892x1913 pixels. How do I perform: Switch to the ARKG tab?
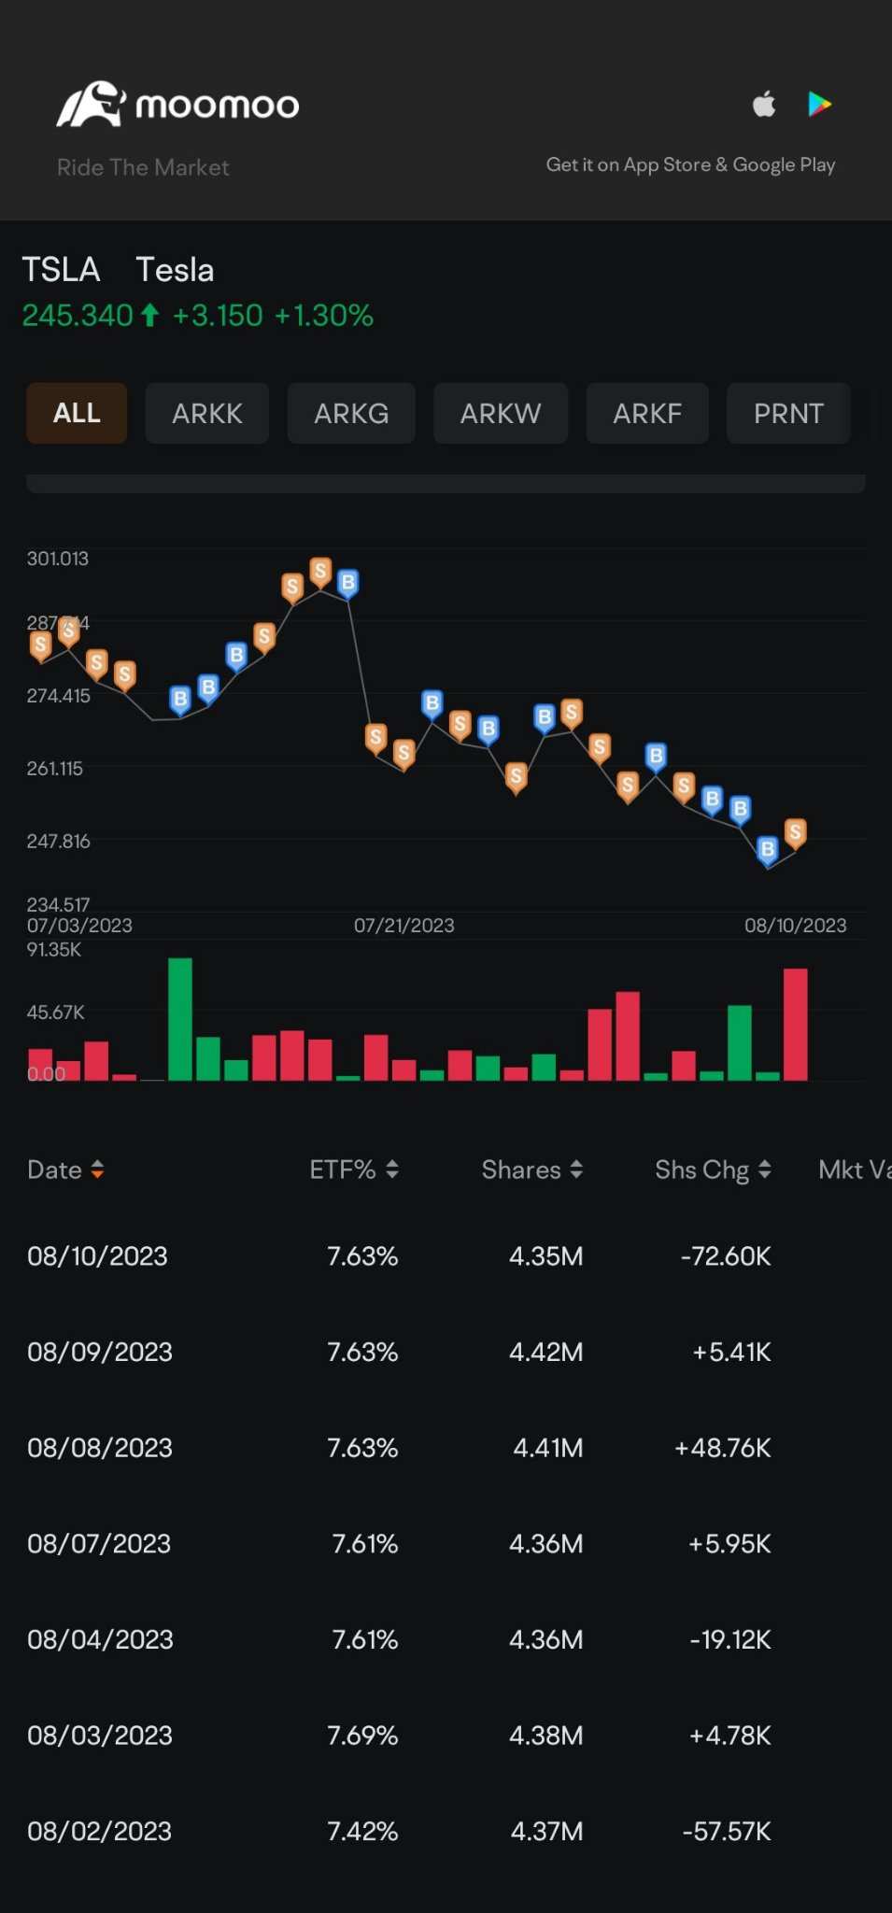pos(350,413)
